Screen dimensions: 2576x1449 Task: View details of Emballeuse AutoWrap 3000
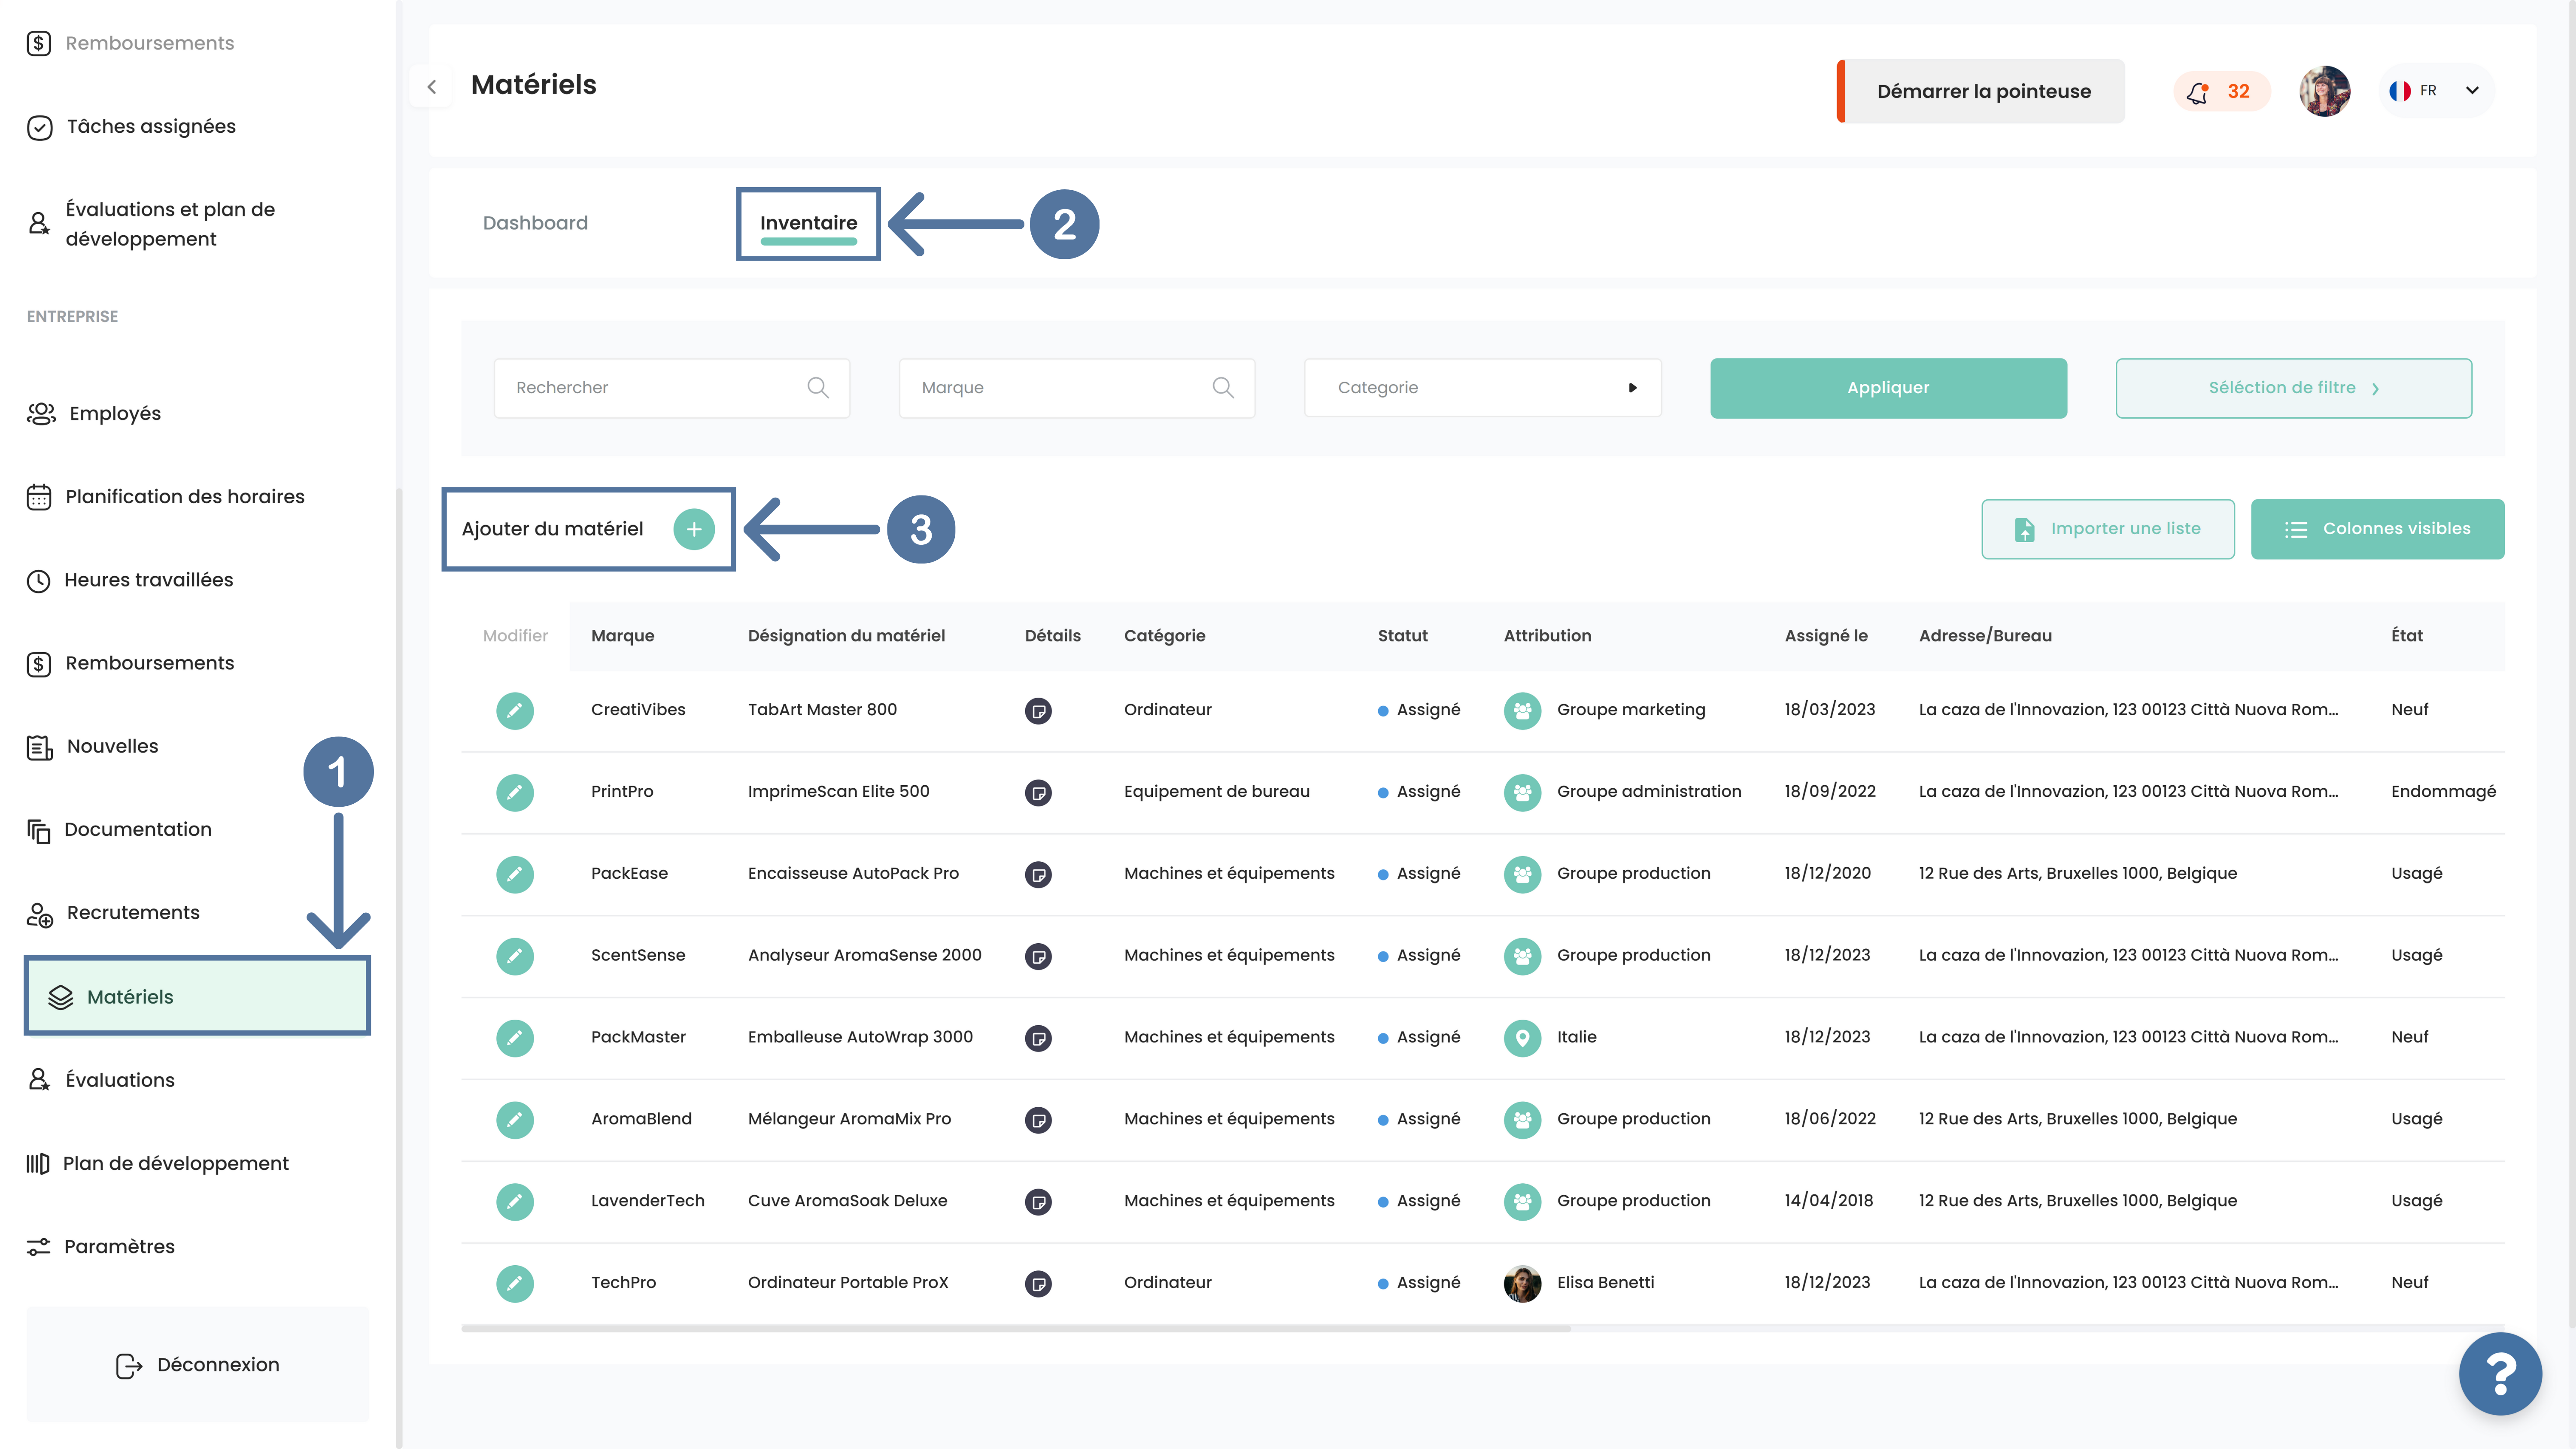coord(1038,1039)
